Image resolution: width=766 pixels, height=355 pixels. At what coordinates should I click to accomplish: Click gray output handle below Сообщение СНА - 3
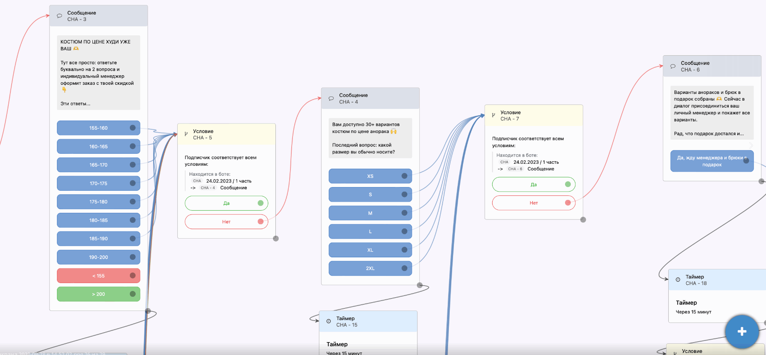point(148,311)
